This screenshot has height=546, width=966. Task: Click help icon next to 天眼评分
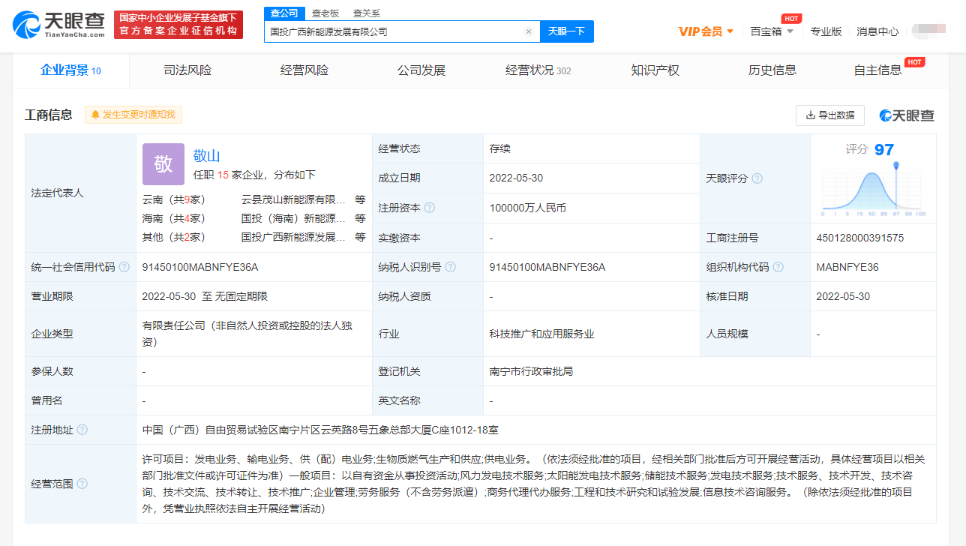[x=757, y=178]
